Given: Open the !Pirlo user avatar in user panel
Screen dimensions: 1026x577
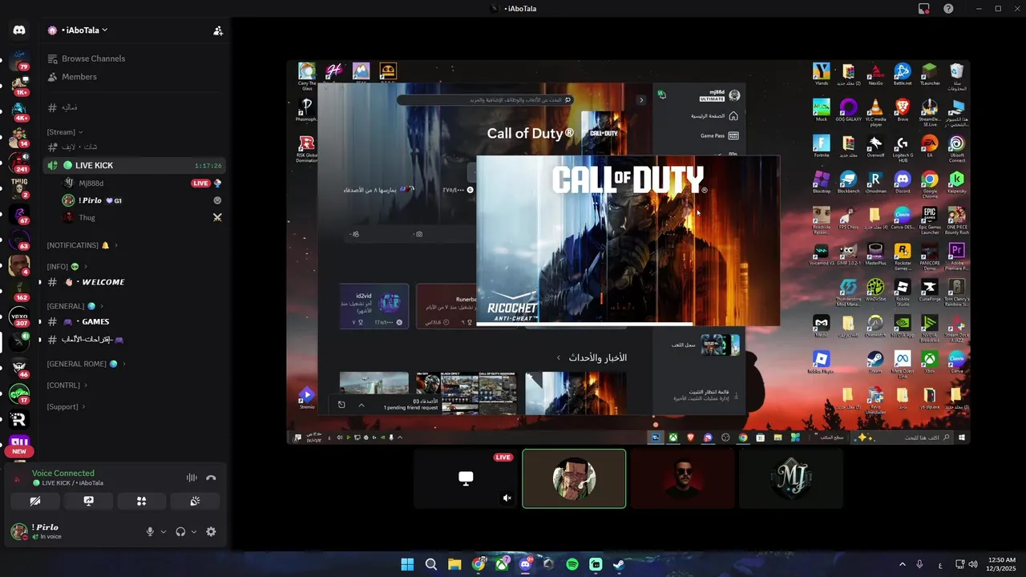Looking at the screenshot, I should coord(19,531).
